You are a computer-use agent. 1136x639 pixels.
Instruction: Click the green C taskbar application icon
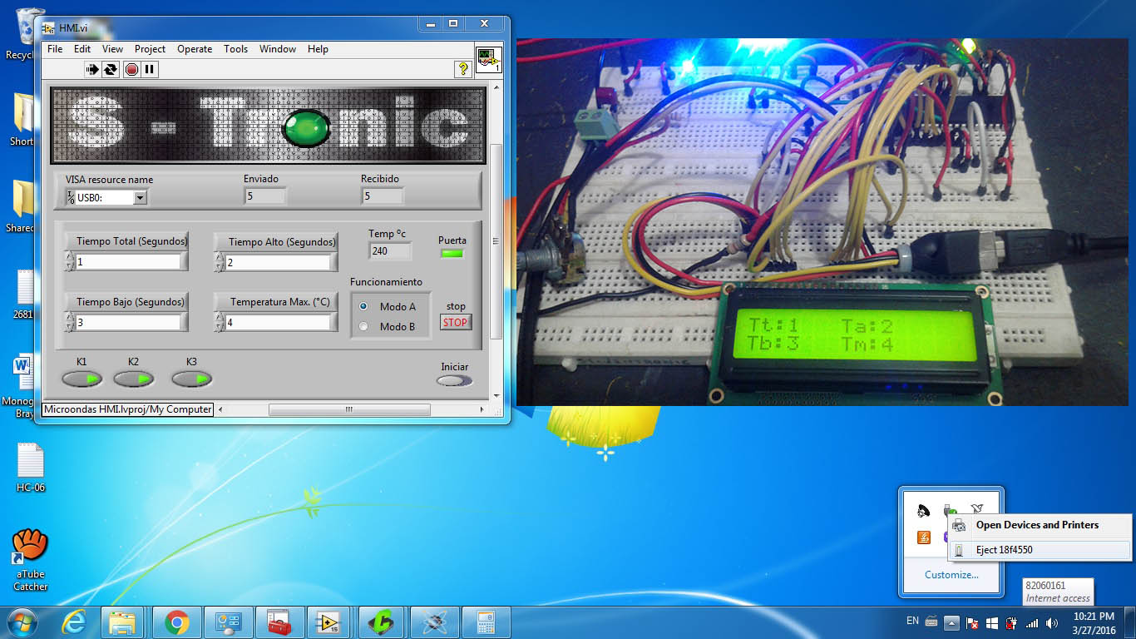tap(382, 622)
